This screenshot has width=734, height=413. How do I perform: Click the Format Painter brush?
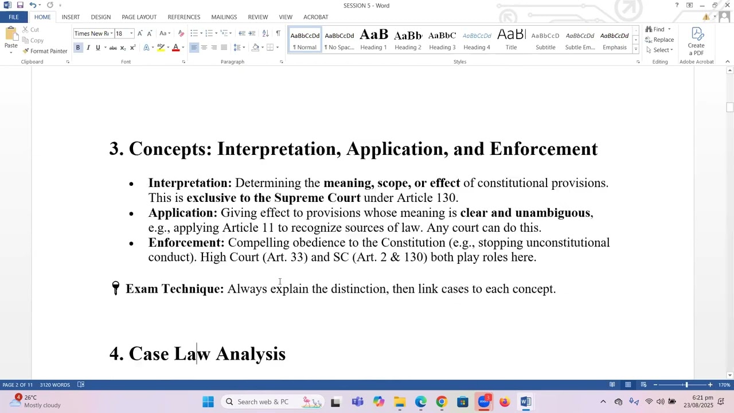click(x=45, y=51)
